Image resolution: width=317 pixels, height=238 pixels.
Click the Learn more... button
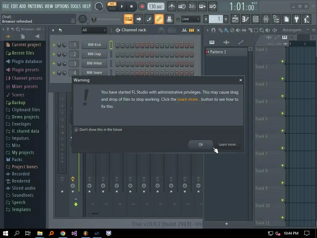[x=228, y=144]
